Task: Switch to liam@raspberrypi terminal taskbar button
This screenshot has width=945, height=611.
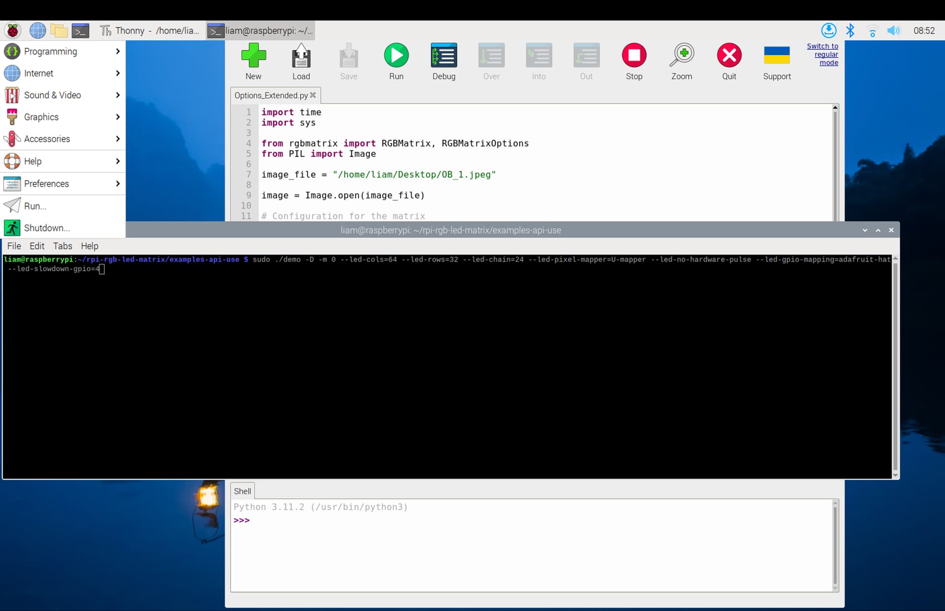Action: tap(260, 31)
